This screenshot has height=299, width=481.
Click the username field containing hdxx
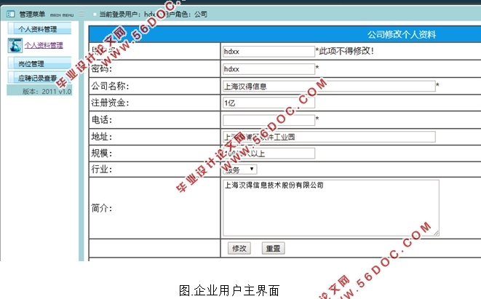pyautogui.click(x=269, y=52)
